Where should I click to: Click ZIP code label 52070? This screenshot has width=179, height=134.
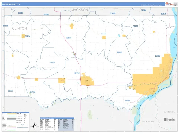pyautogui.click(x=164, y=14)
